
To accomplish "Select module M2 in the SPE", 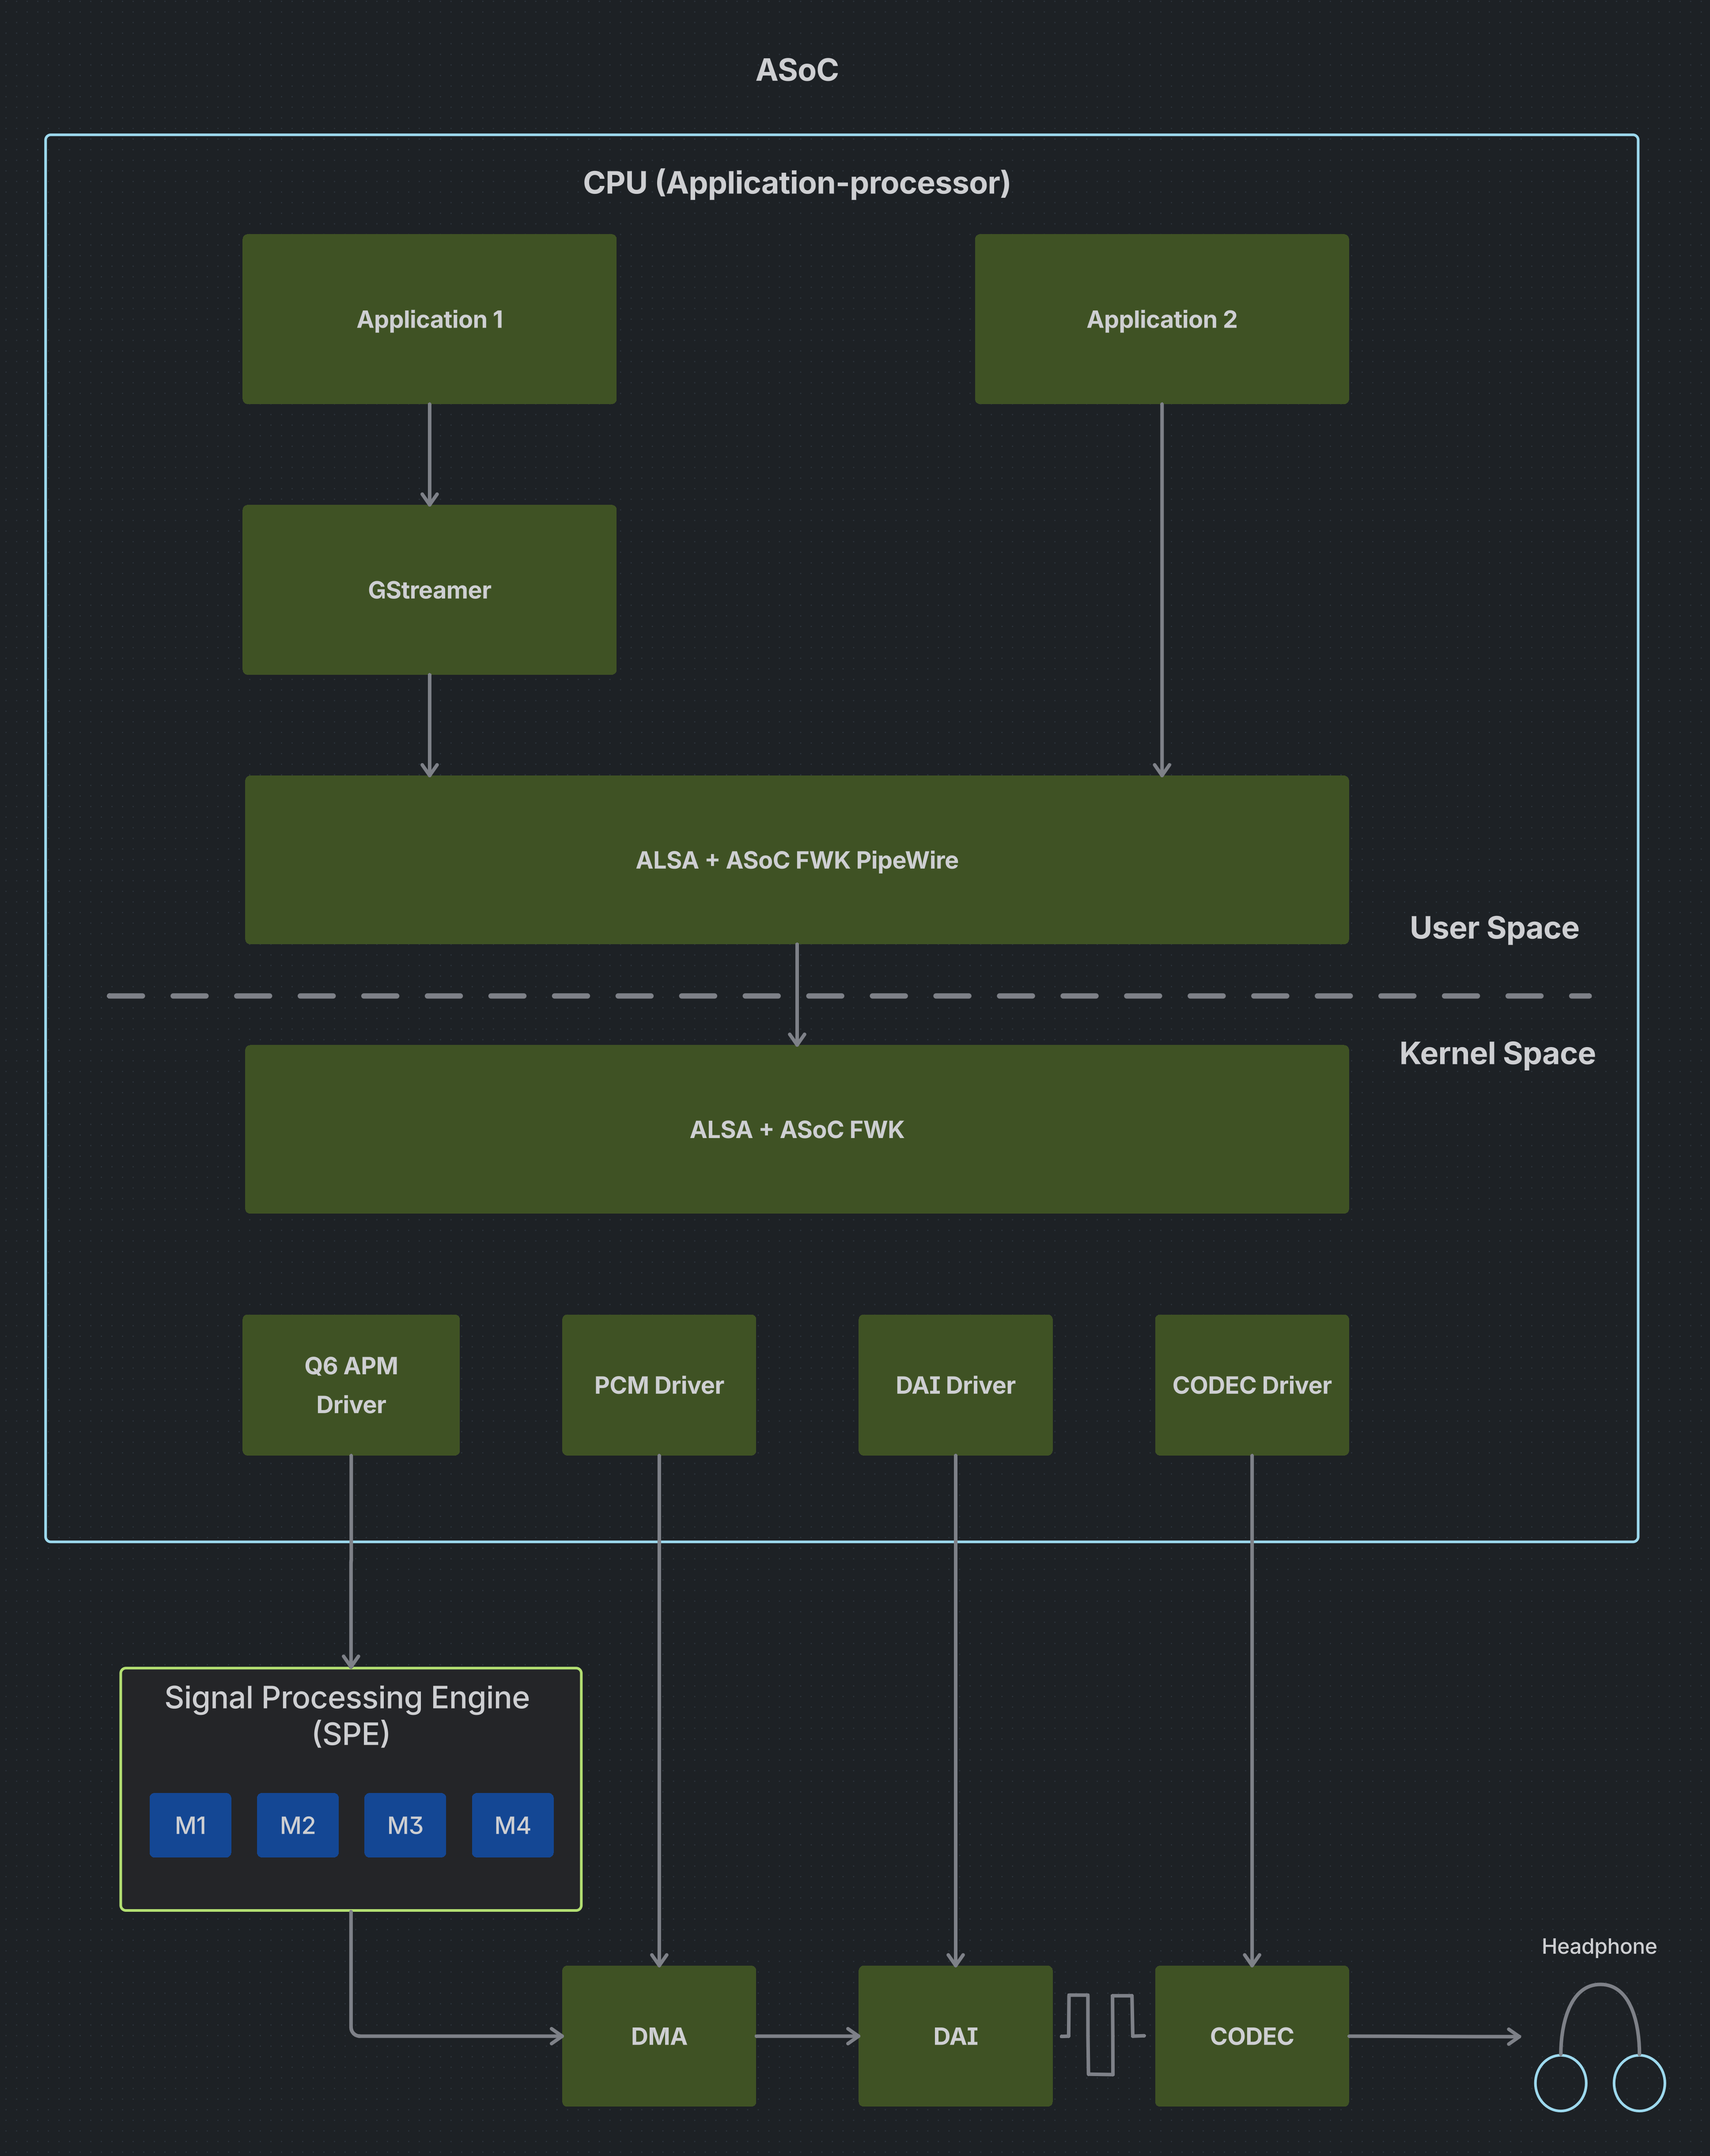I will (298, 1825).
